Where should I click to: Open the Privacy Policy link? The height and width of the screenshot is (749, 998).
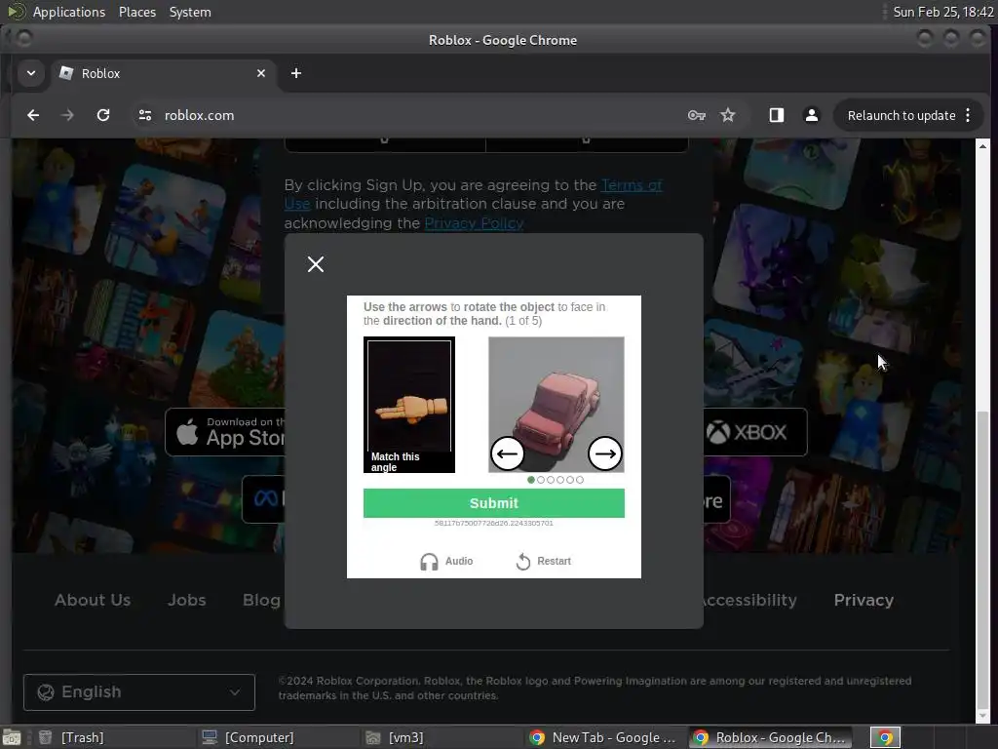475,223
